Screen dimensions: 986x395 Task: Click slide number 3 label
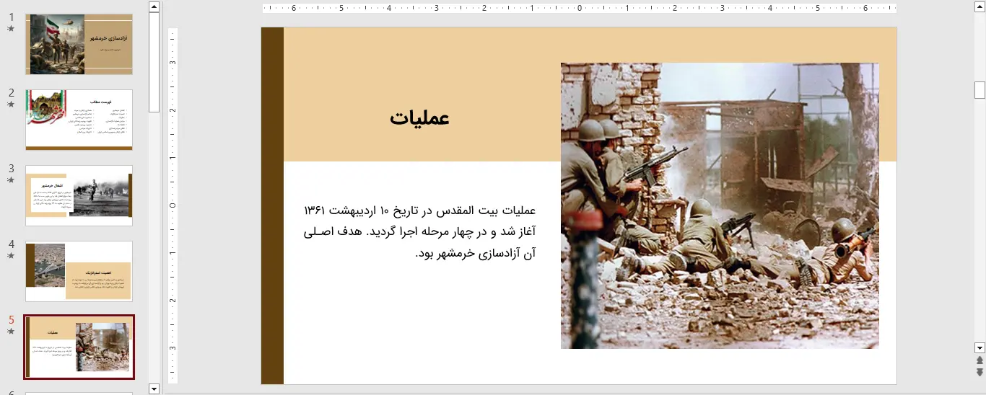12,169
